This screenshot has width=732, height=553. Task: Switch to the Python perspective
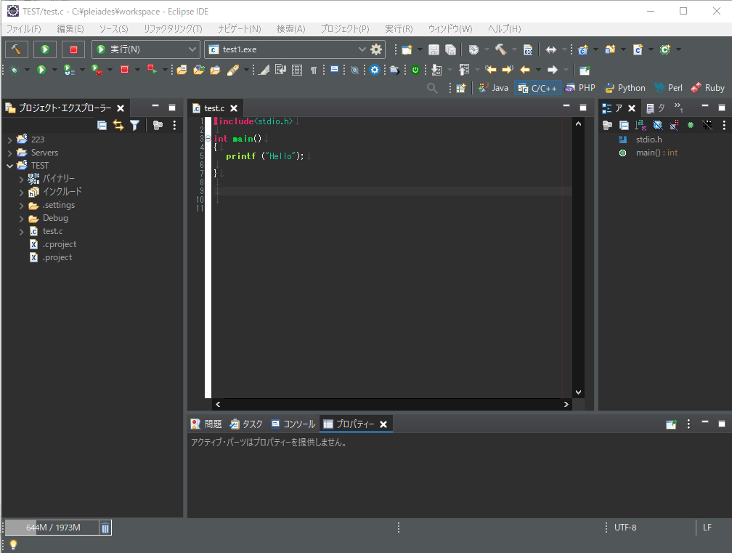(625, 88)
